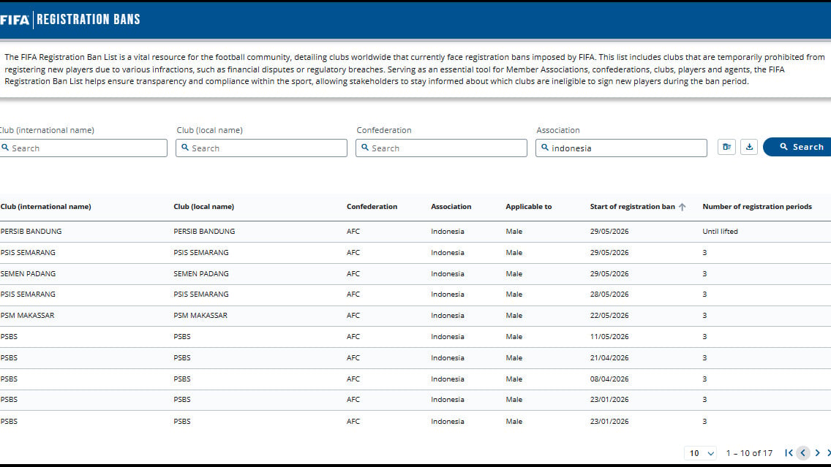Screen dimensions: 831x467
Task: Click Male in the PSM Makassar row
Action: click(x=514, y=315)
